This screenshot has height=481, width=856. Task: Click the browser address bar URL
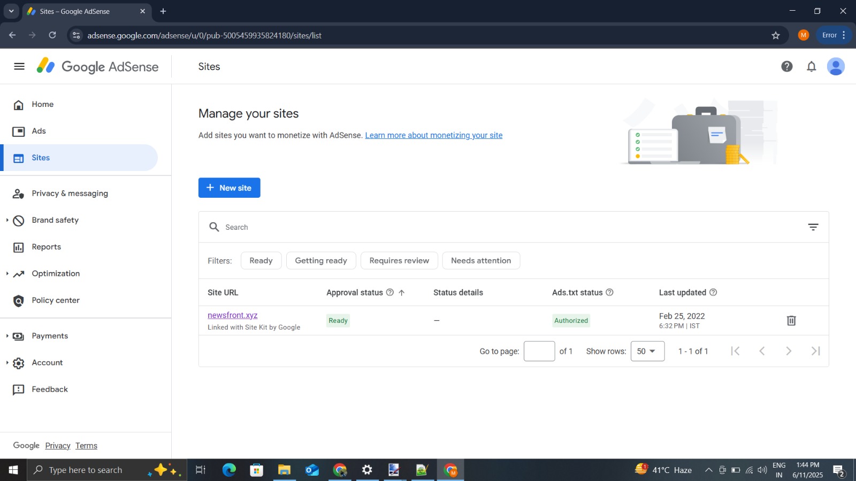(204, 35)
